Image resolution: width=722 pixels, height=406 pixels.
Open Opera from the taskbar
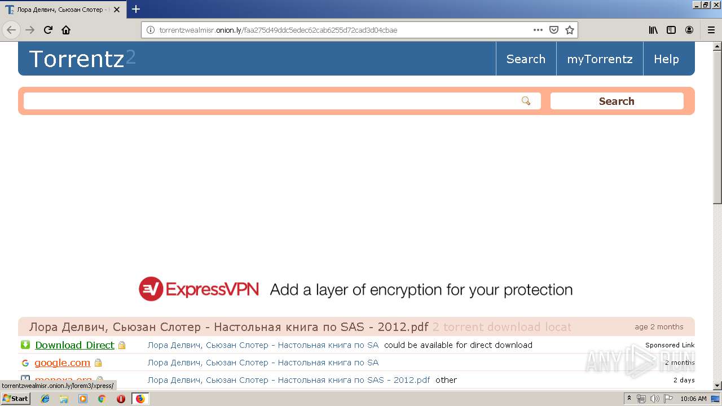pyautogui.click(x=121, y=399)
